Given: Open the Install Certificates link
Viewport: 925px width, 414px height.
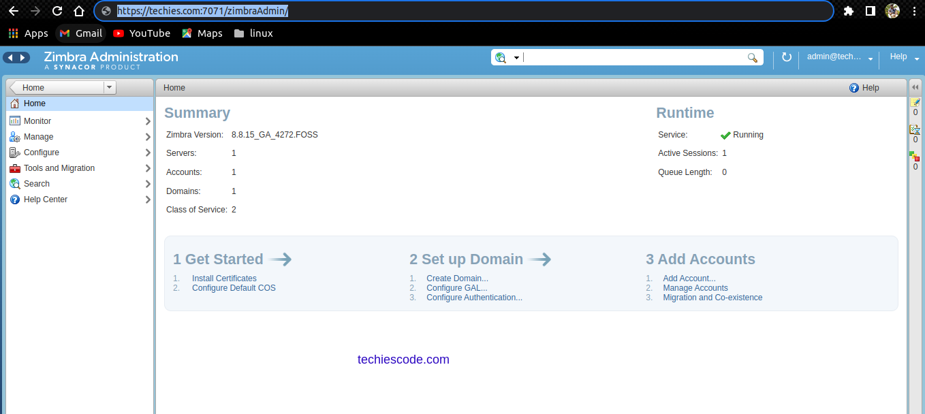Looking at the screenshot, I should coord(224,278).
